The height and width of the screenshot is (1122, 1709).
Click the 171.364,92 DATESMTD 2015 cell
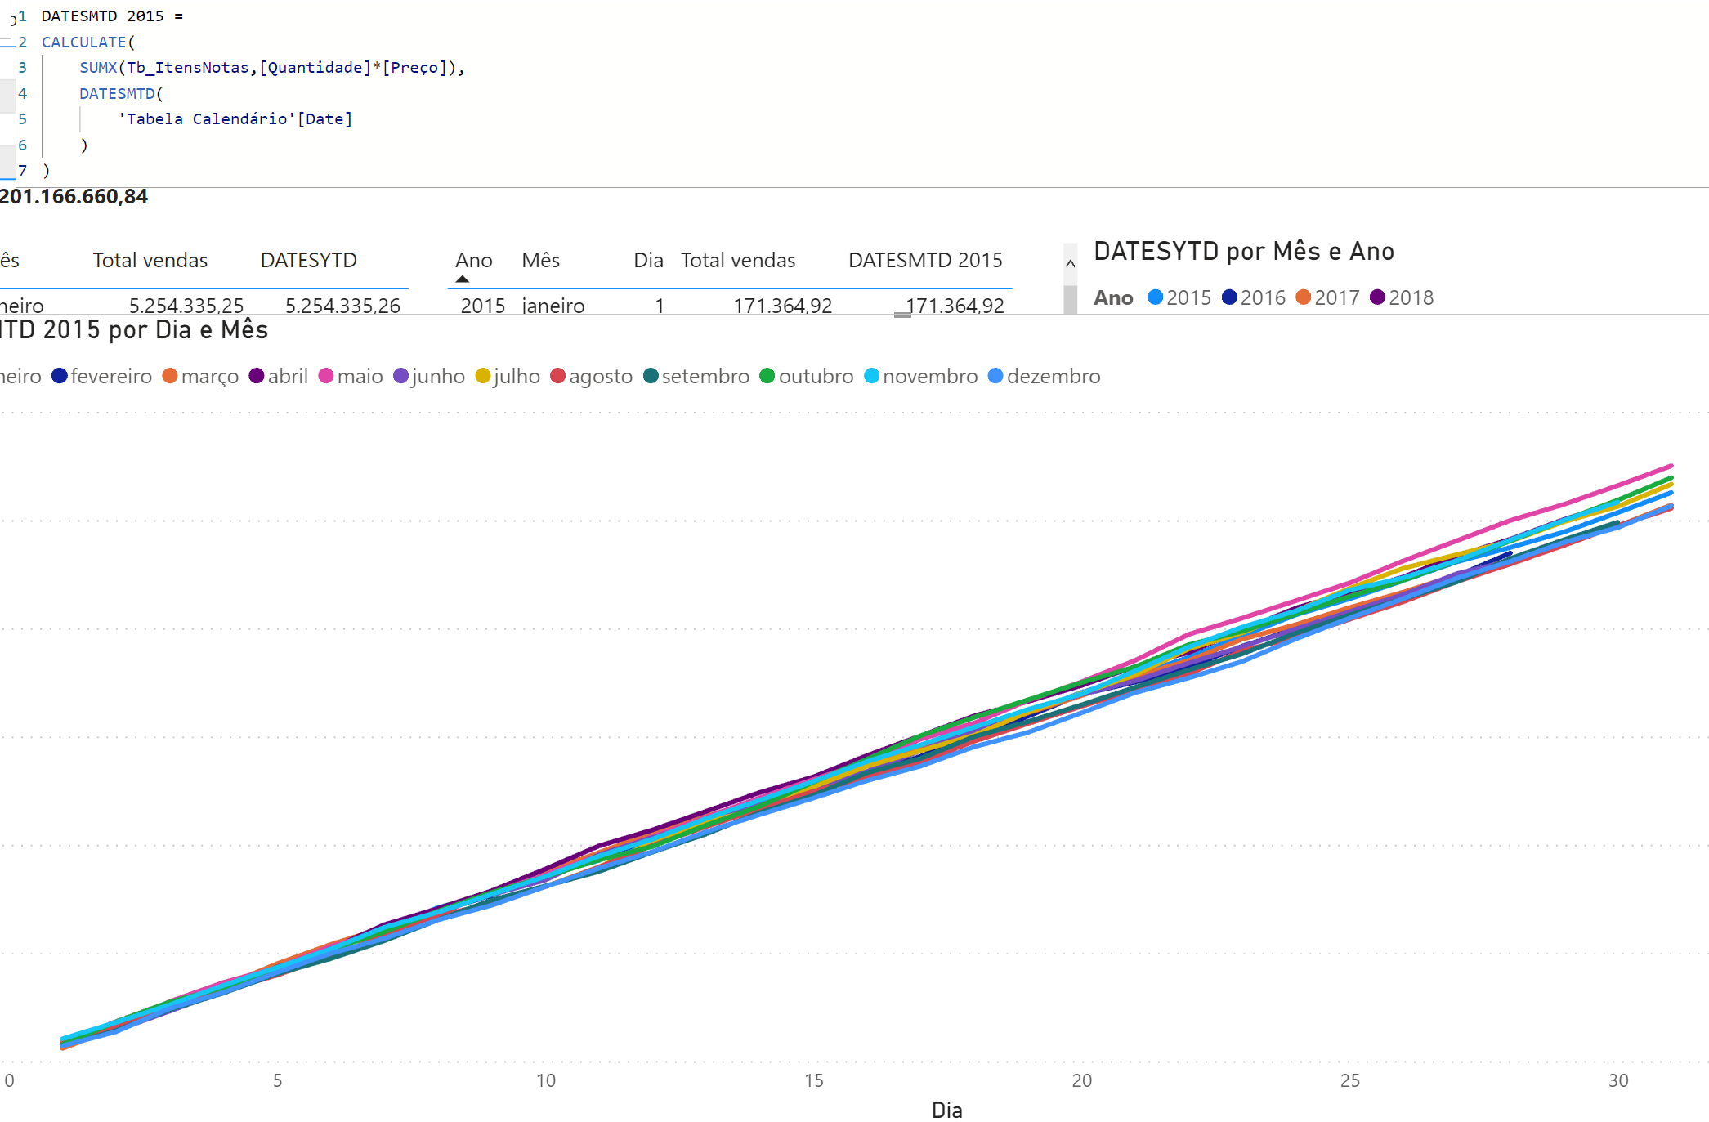pos(955,306)
